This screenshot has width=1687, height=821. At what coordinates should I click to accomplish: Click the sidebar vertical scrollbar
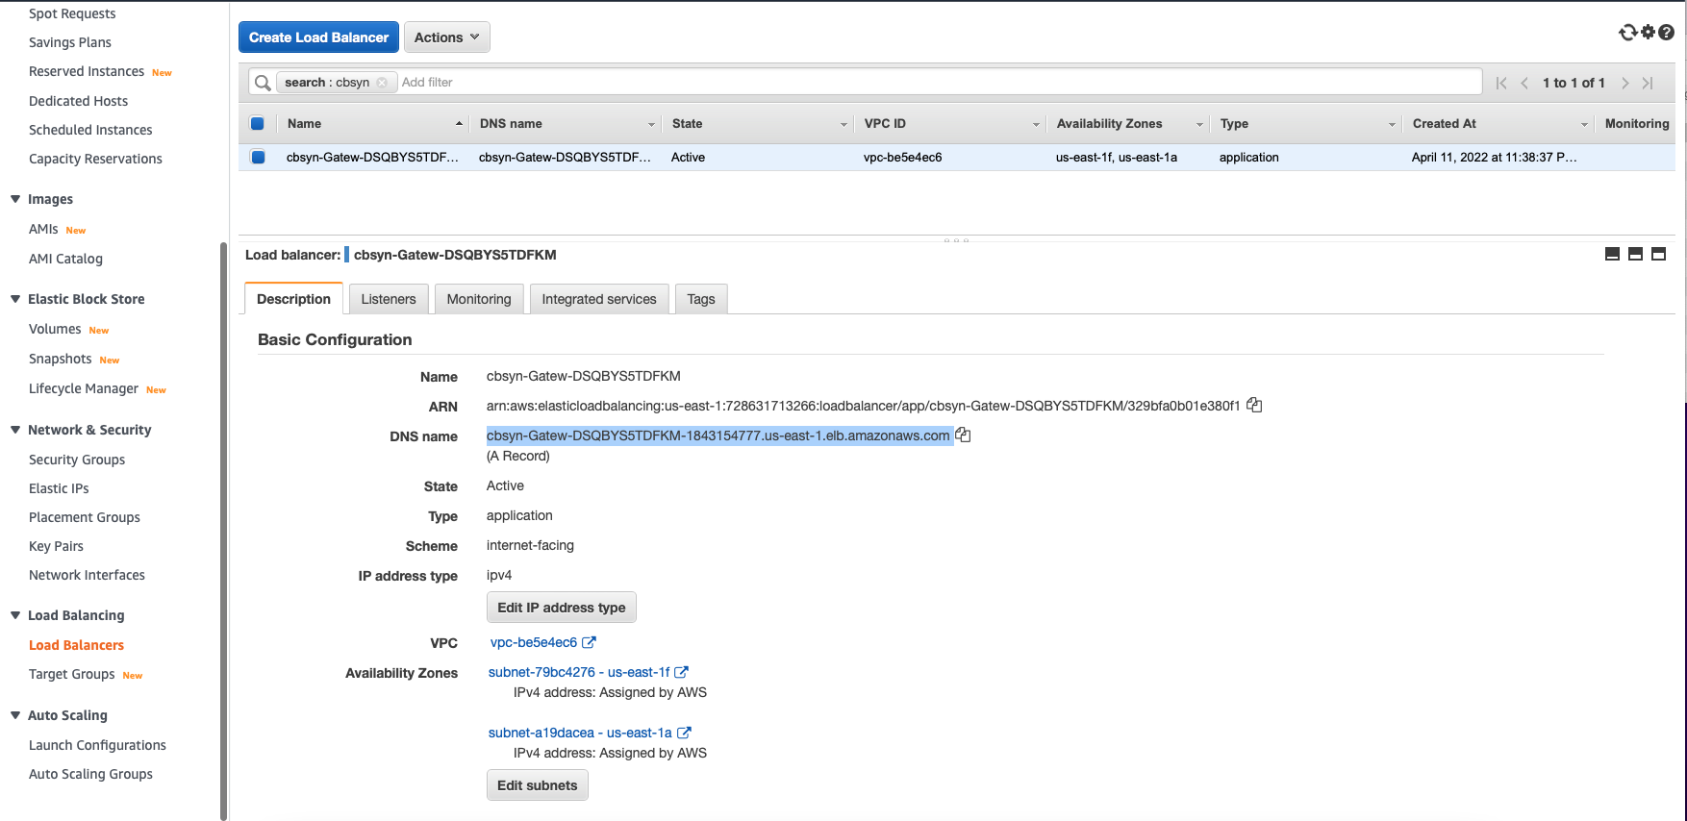point(224,530)
